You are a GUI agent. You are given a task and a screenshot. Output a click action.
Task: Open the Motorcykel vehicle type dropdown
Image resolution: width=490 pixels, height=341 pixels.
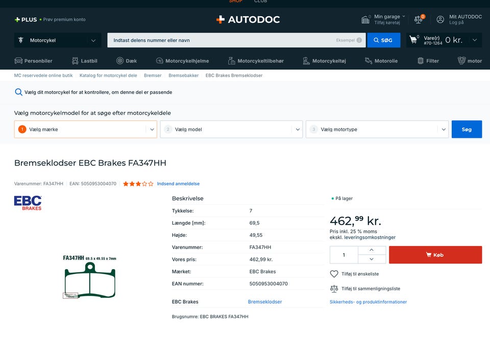pyautogui.click(x=58, y=40)
